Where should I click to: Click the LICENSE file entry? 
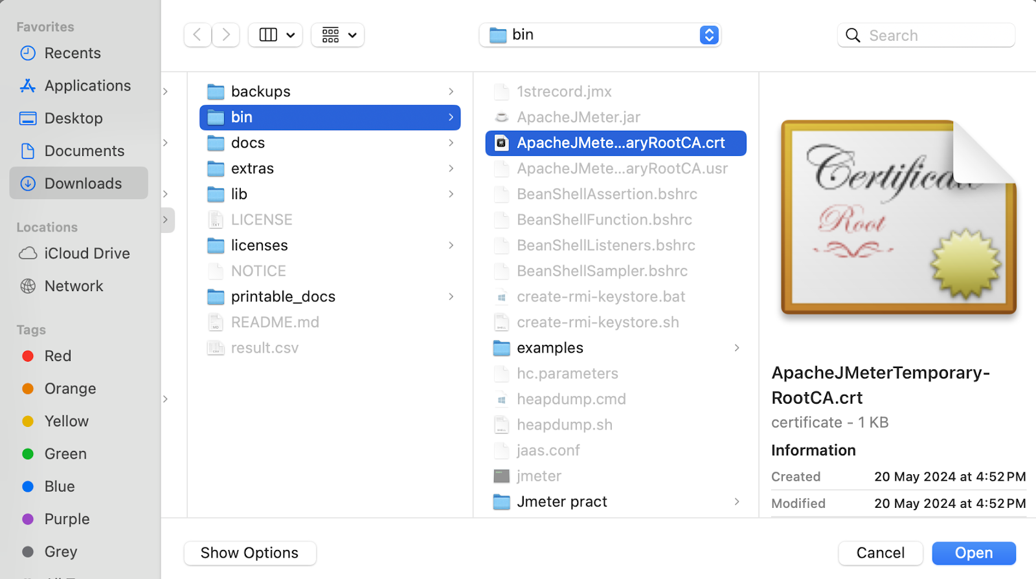click(330, 220)
